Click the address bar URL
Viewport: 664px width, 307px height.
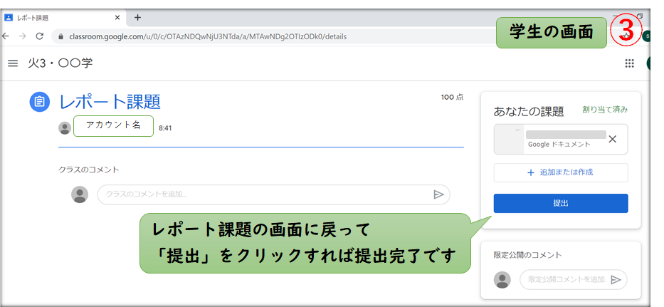208,37
